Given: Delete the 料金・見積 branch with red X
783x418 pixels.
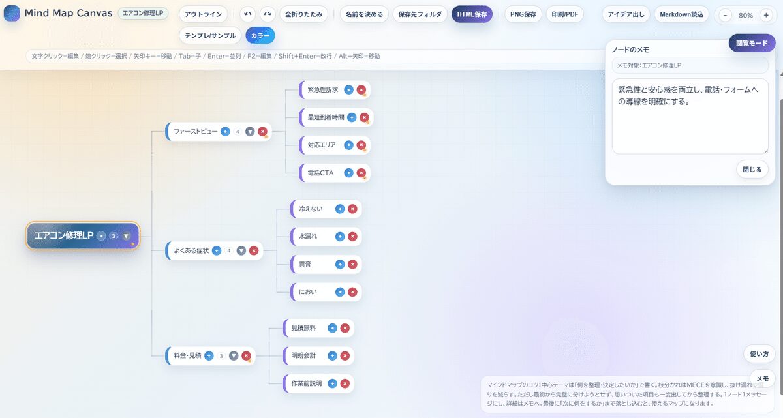Looking at the screenshot, I should (x=246, y=356).
